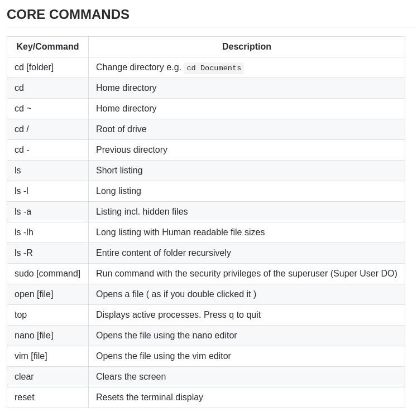Click the 'Root of drive' description
This screenshot has width=417, height=417.
pos(121,129)
